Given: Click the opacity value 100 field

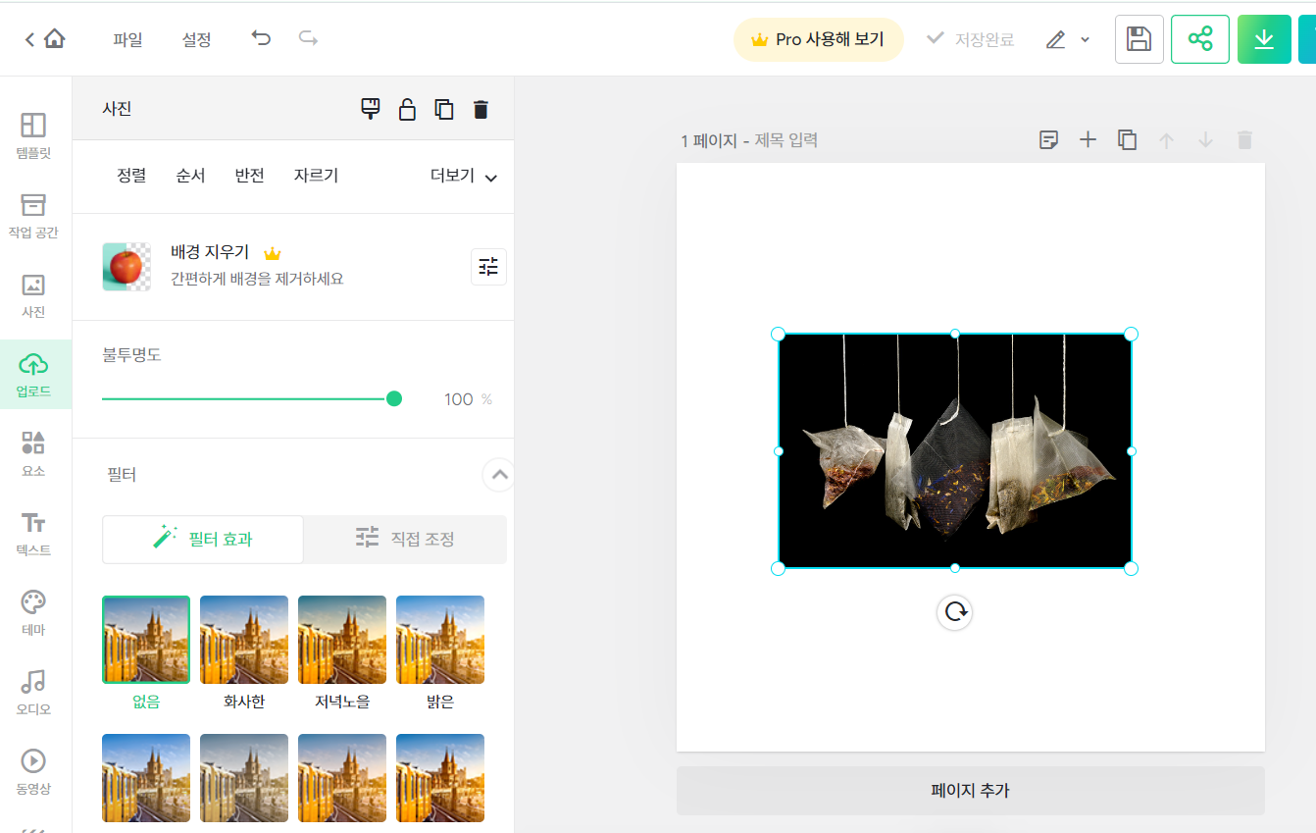Looking at the screenshot, I should click(x=458, y=399).
